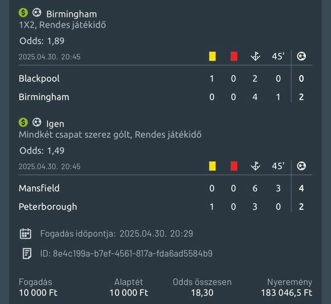This screenshot has height=304, width=331.
Task: Click the football icon next to Birmingham
Action: point(37,13)
